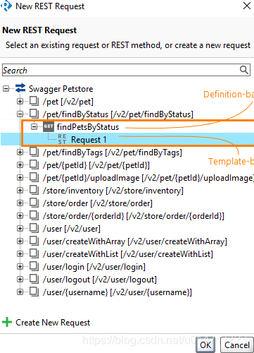Tick the /user/createWithList checkbox
254x353 pixels.
coord(34,253)
